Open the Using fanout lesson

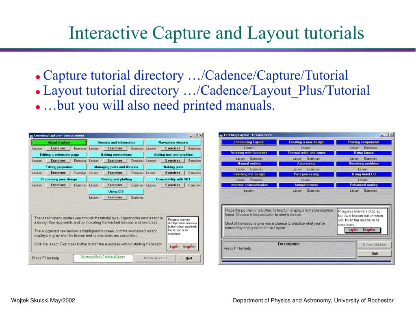point(364,153)
